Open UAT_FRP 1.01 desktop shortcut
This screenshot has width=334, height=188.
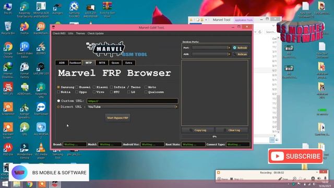[x=41, y=69]
